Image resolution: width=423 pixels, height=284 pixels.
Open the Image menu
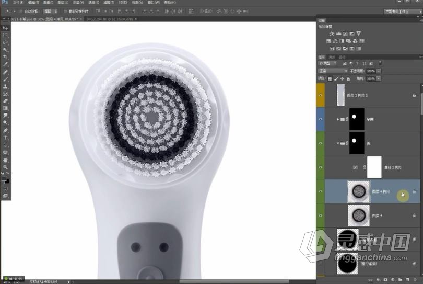(48, 3)
